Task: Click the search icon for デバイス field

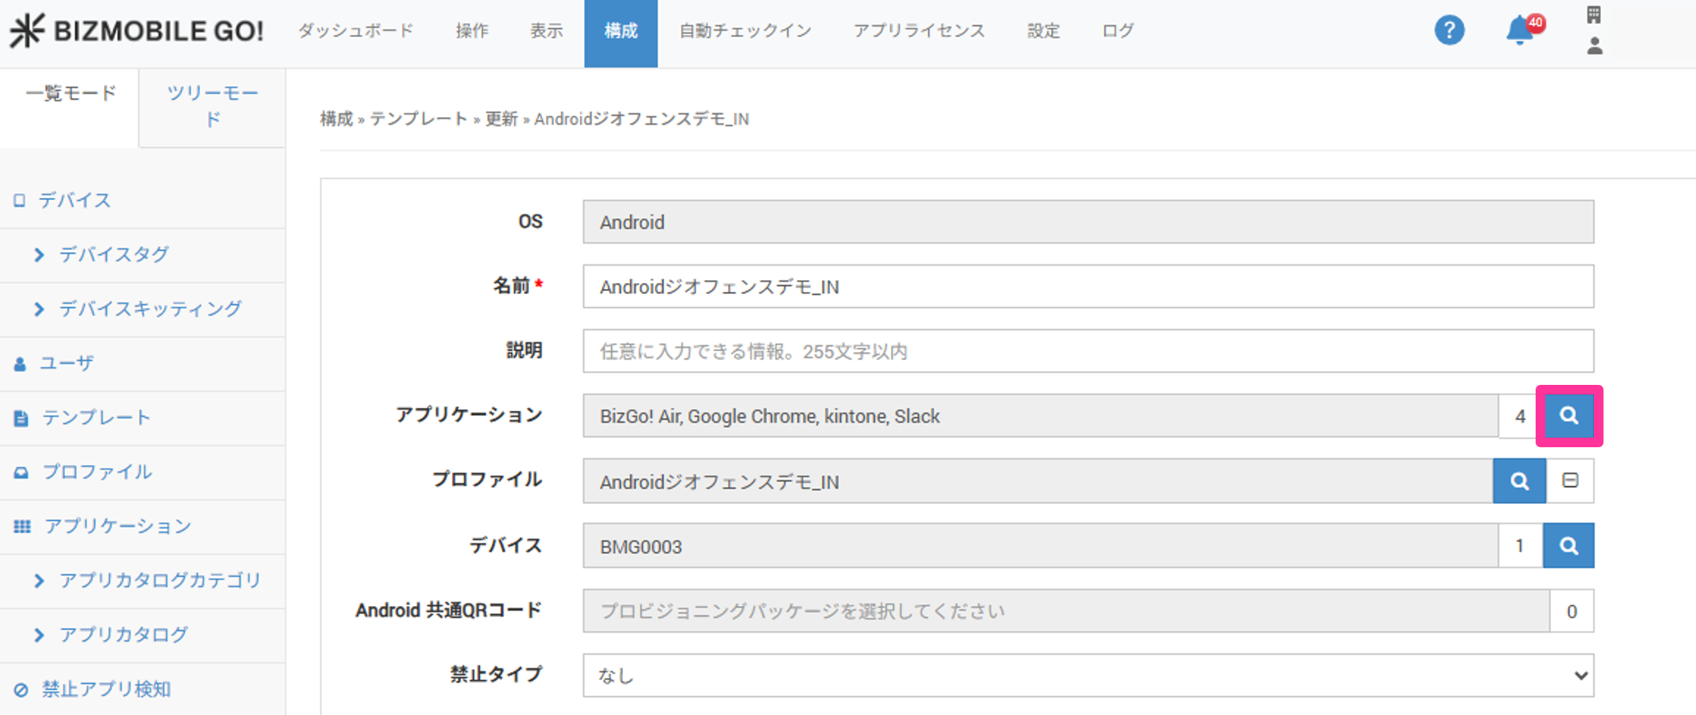Action: (1569, 546)
